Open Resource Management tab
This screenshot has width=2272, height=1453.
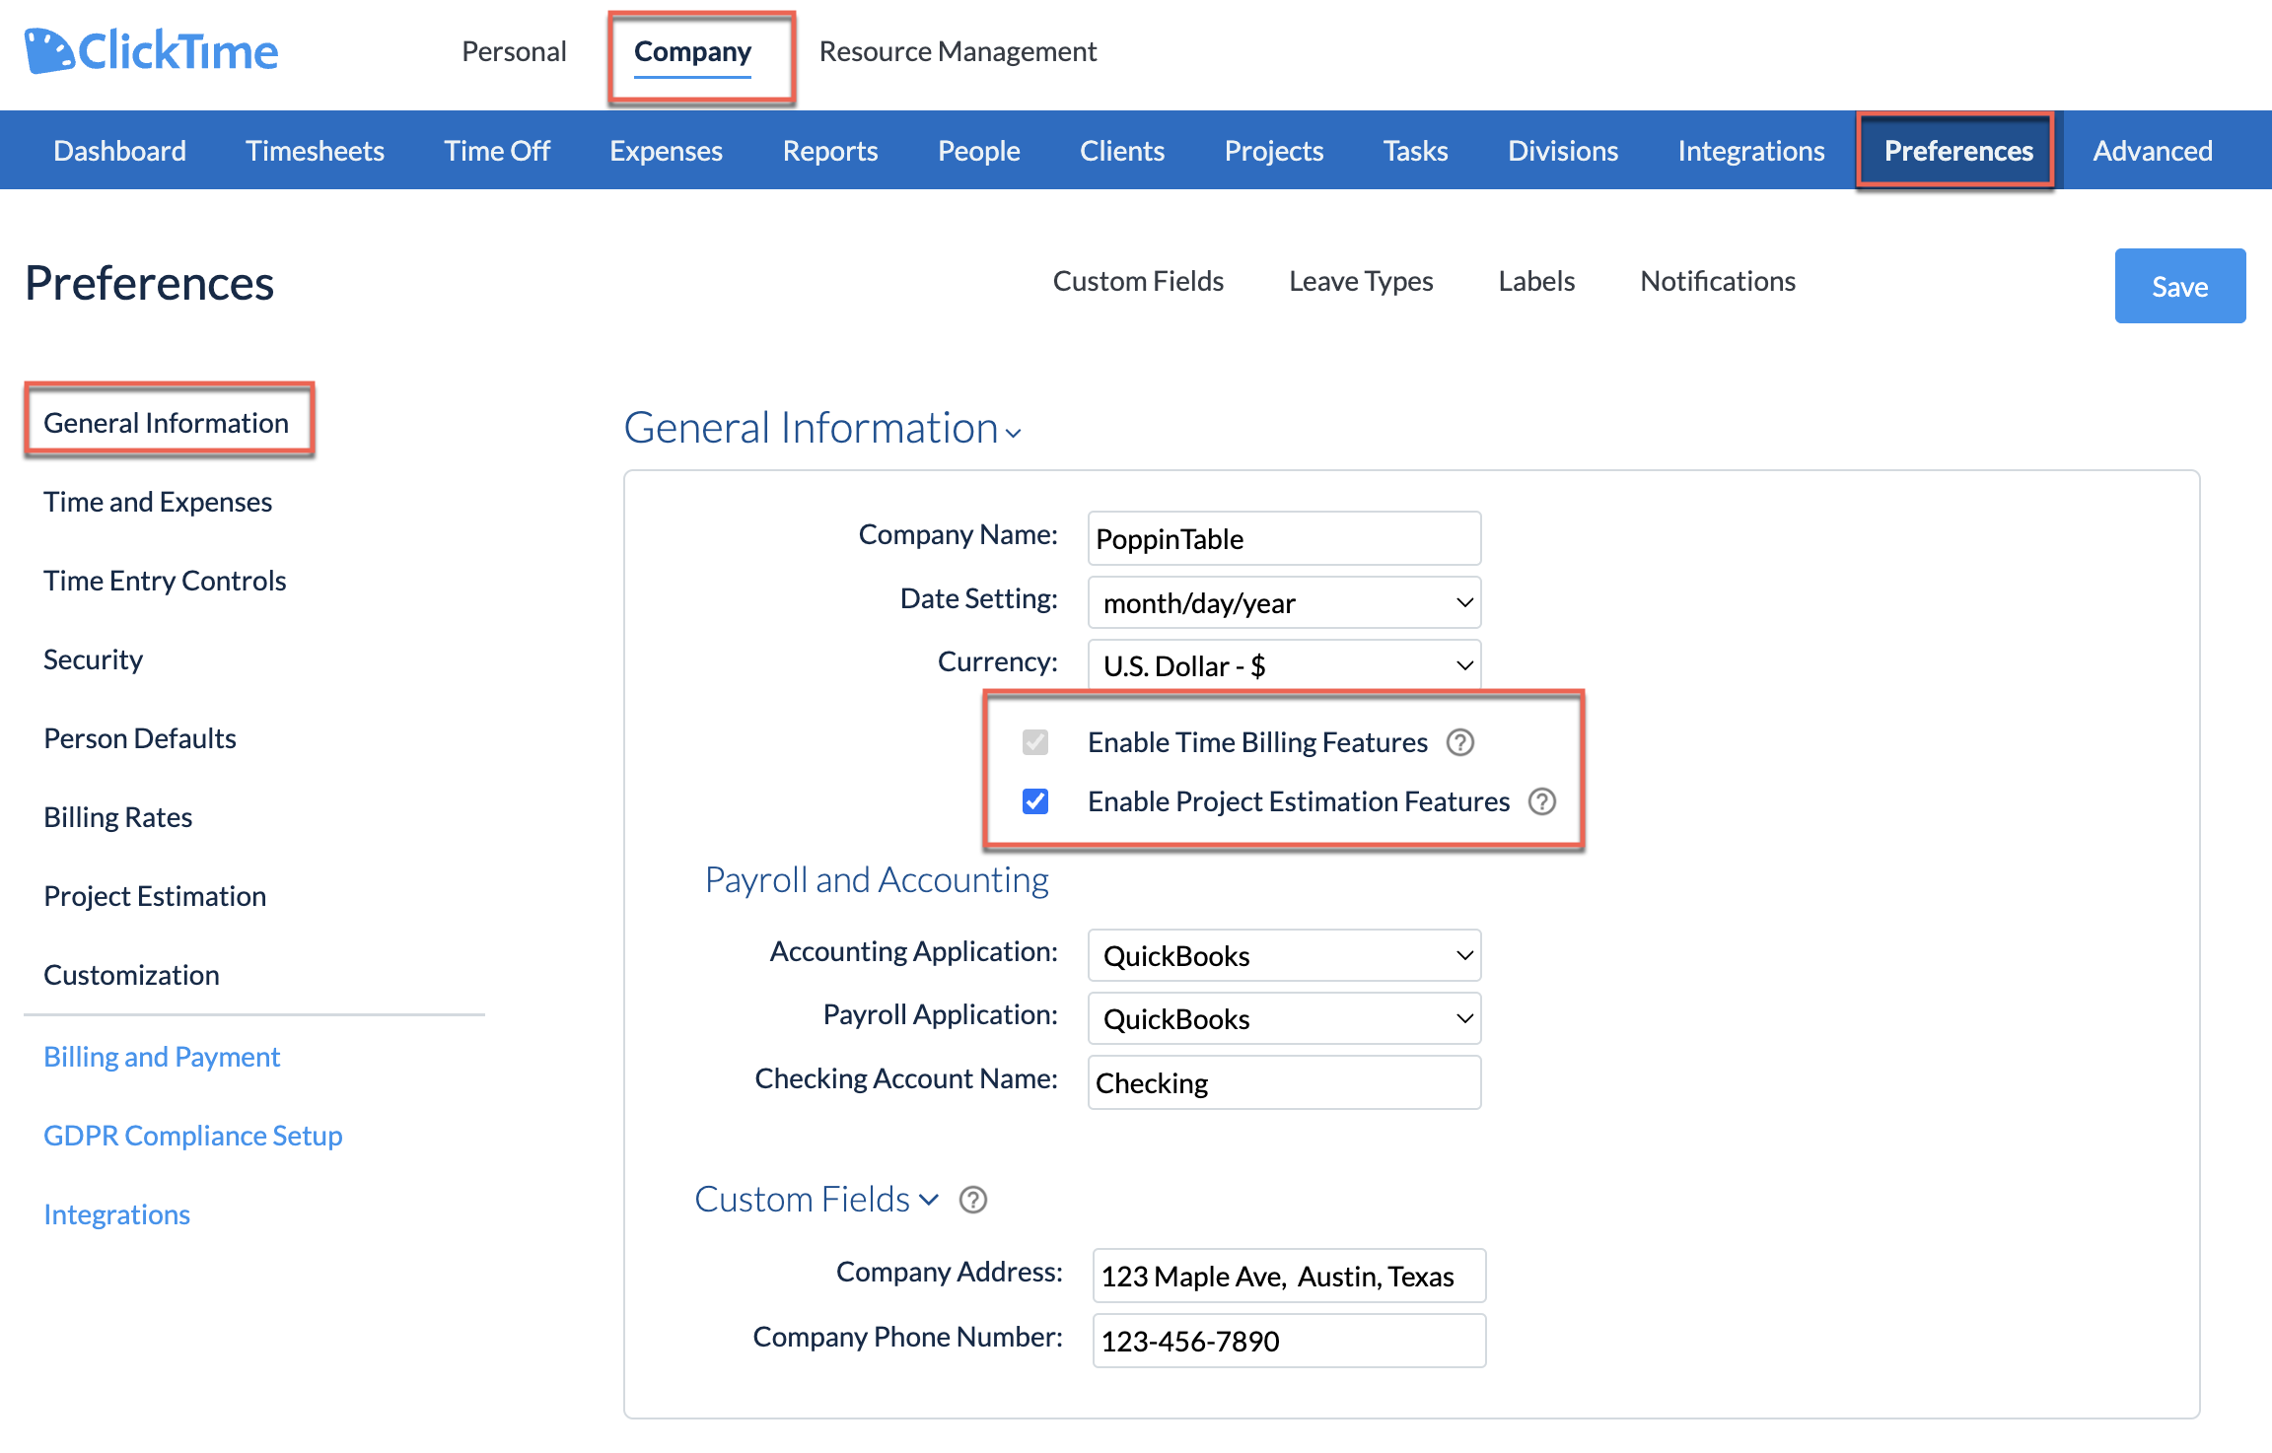coord(958,51)
